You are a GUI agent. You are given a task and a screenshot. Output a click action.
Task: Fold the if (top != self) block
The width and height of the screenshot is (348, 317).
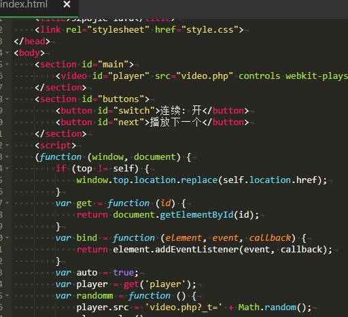click(x=7, y=168)
